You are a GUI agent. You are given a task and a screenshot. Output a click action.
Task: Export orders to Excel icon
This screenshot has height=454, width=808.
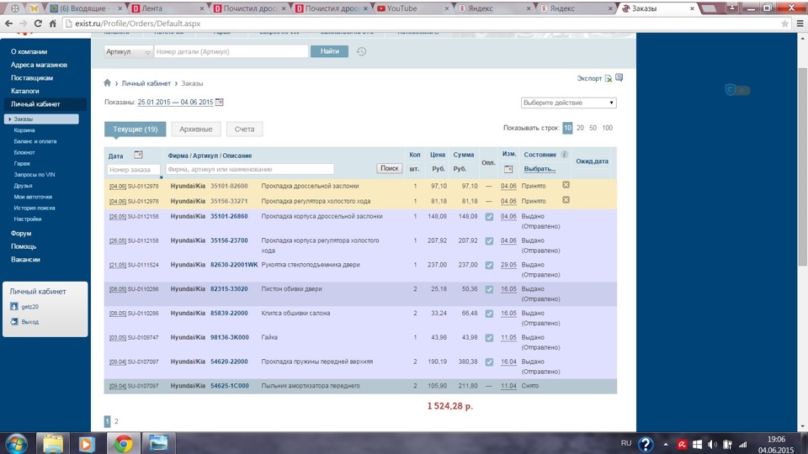click(x=609, y=78)
